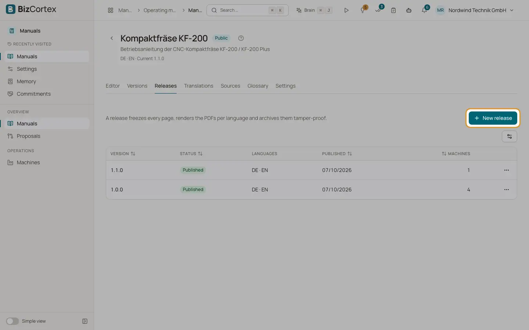Click the help question mark icon
Image resolution: width=529 pixels, height=330 pixels.
coord(241,38)
